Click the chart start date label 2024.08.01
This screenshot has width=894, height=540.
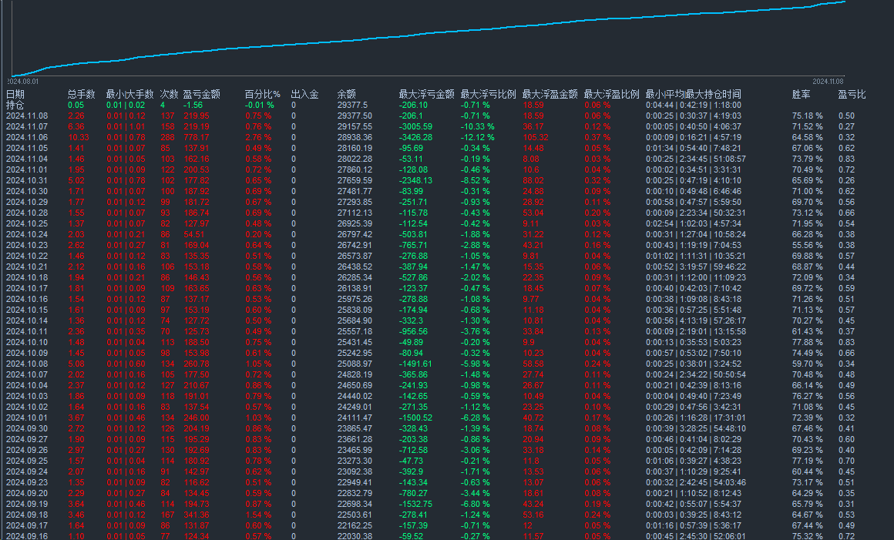(x=23, y=82)
